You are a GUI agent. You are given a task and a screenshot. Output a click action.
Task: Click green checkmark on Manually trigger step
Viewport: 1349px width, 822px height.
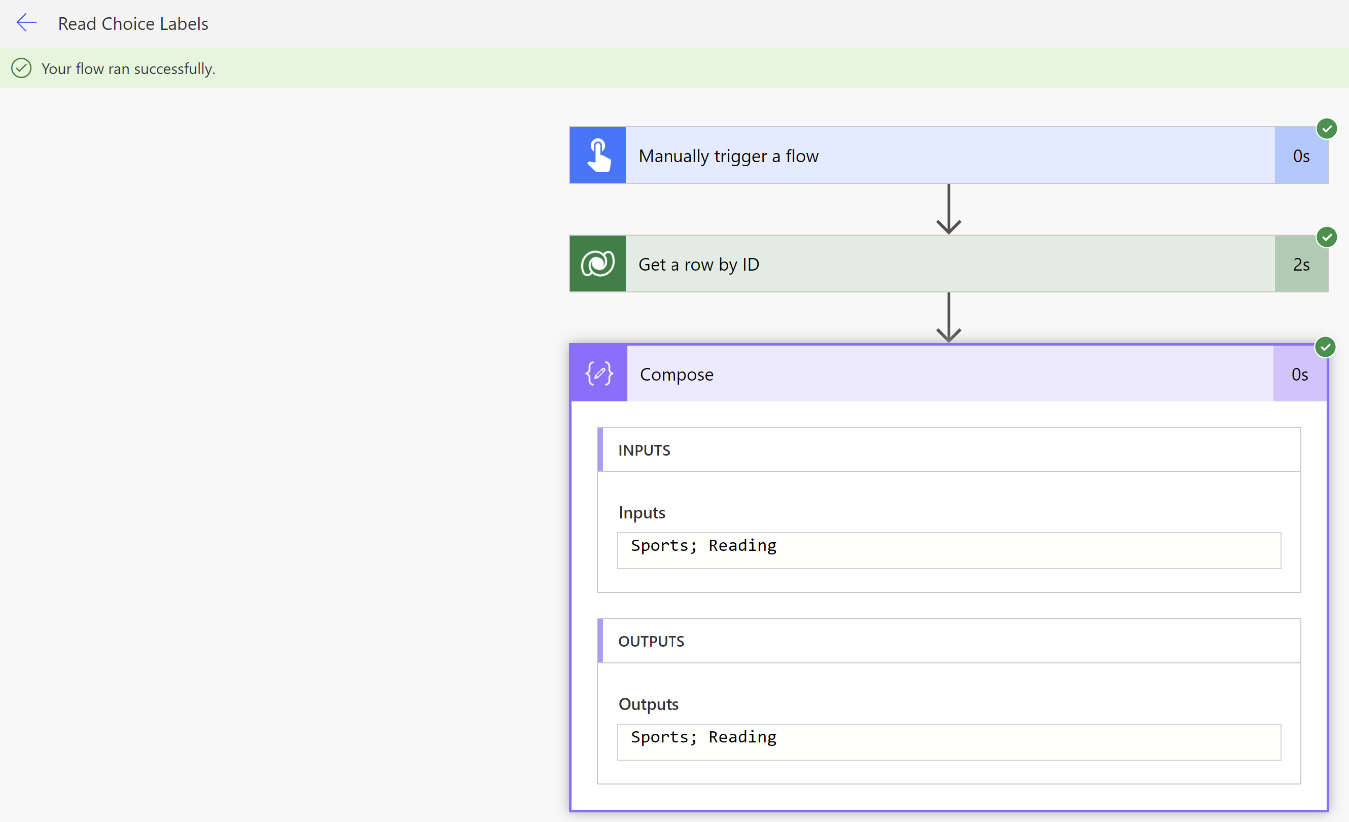pyautogui.click(x=1327, y=129)
